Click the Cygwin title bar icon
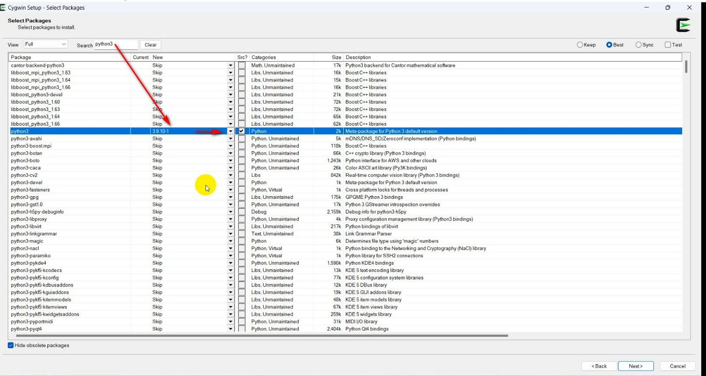 pyautogui.click(x=3, y=7)
